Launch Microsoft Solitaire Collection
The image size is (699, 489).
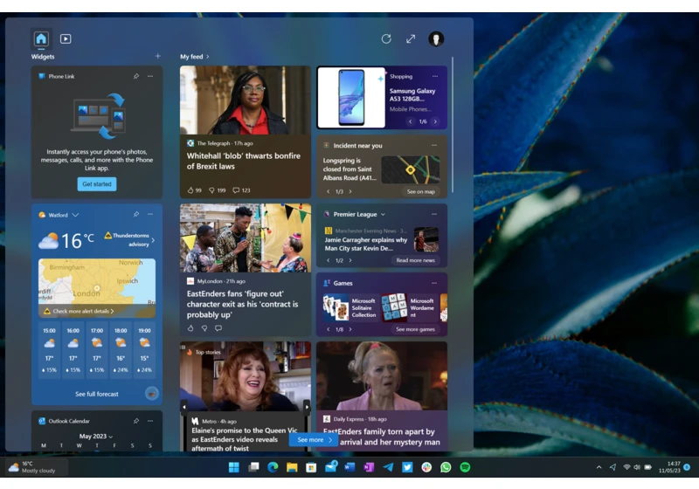(x=349, y=307)
